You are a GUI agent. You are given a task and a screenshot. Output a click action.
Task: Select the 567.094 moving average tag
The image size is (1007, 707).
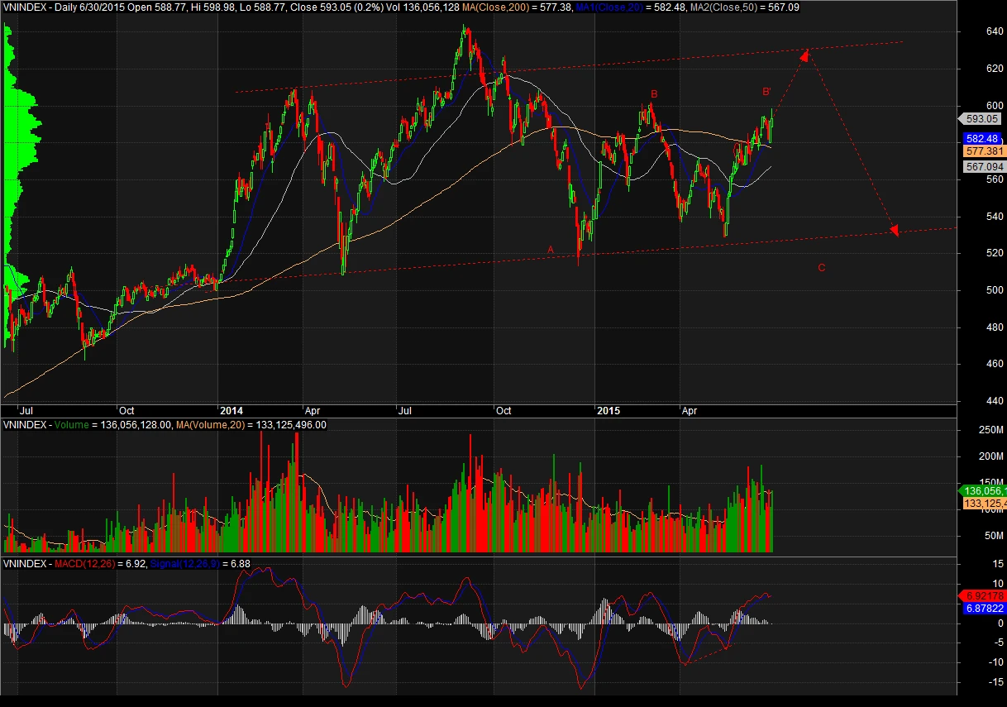[981, 167]
